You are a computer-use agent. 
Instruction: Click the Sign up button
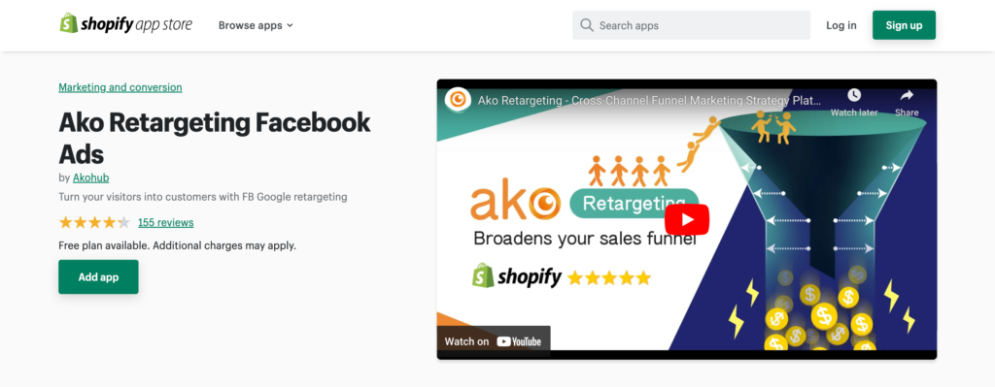point(904,25)
